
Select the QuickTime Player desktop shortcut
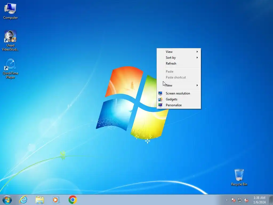(10, 69)
